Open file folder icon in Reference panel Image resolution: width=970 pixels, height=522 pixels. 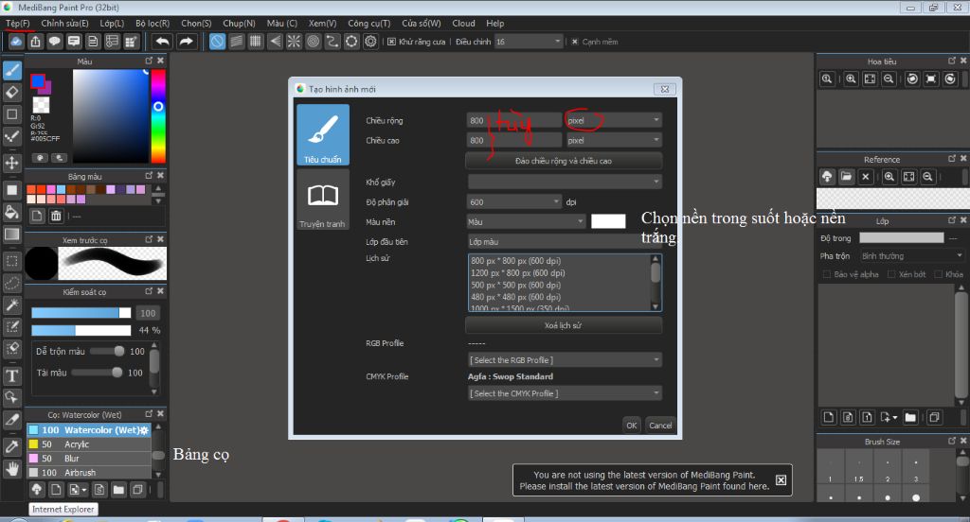(x=846, y=177)
